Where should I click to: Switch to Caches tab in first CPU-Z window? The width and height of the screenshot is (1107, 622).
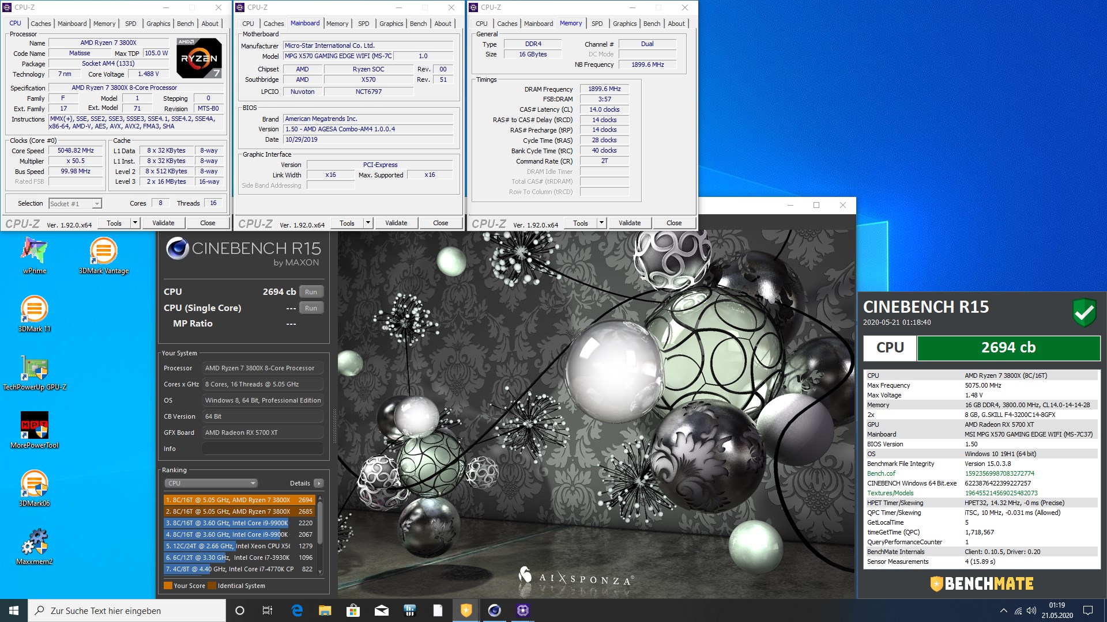[x=41, y=24]
